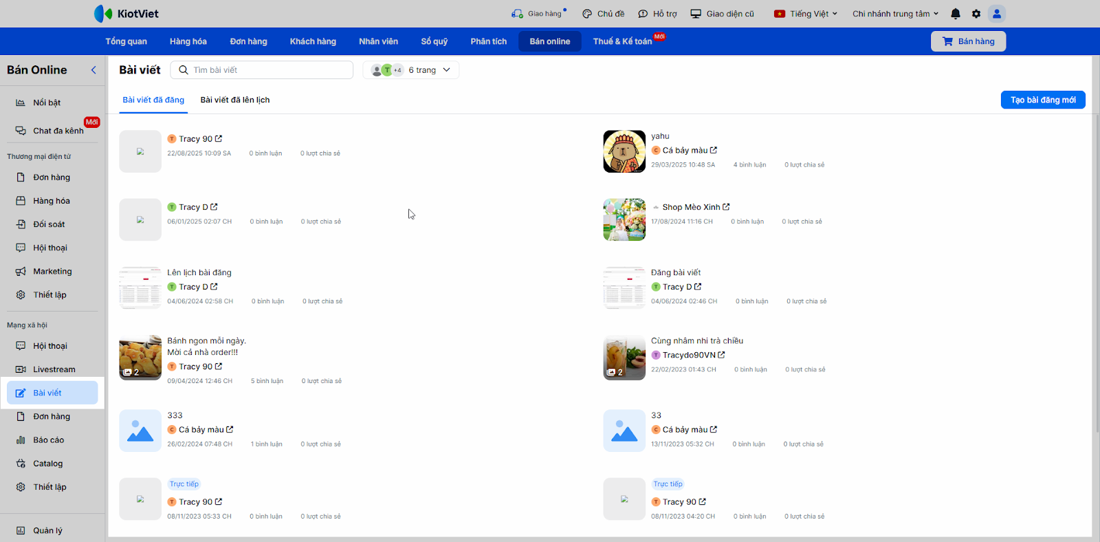Viewport: 1100px width, 542px height.
Task: Open Livestream in sidebar
Action: tap(52, 369)
